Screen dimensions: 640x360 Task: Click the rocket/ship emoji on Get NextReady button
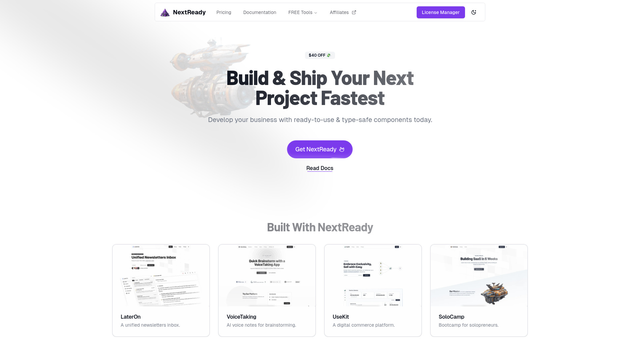[342, 149]
